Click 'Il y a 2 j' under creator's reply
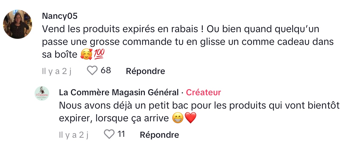 (74, 135)
